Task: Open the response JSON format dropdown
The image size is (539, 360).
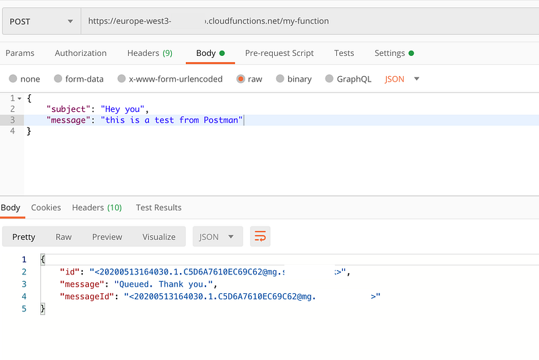Action: click(x=218, y=237)
